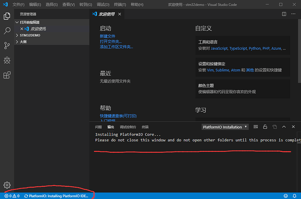Screen dimensions: 301x199
Task: Open the 选择(S) menu
Action: pyautogui.click(x=51, y=5)
